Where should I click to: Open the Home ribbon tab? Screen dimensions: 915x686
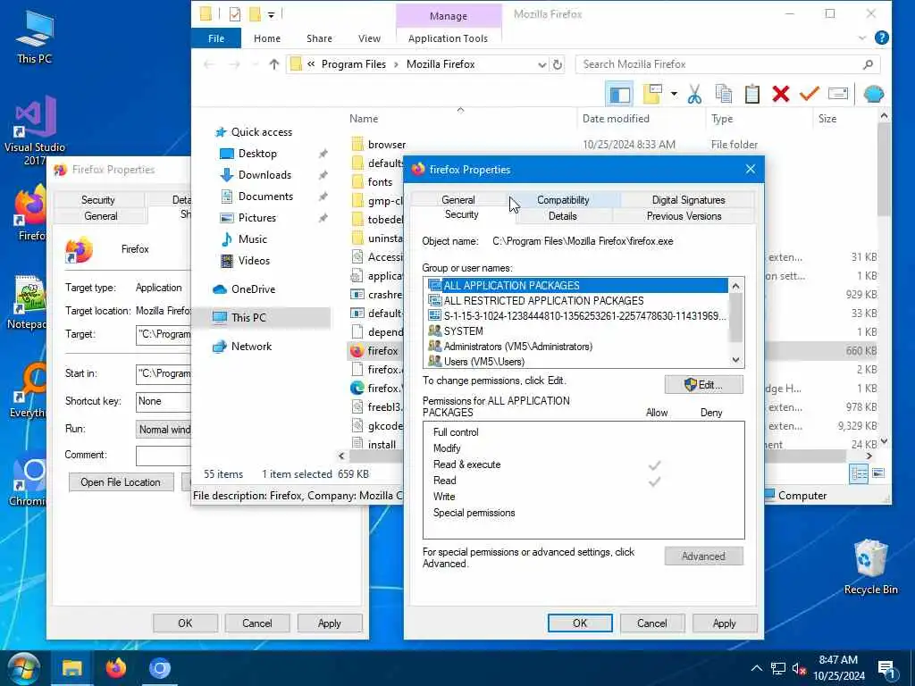point(266,38)
